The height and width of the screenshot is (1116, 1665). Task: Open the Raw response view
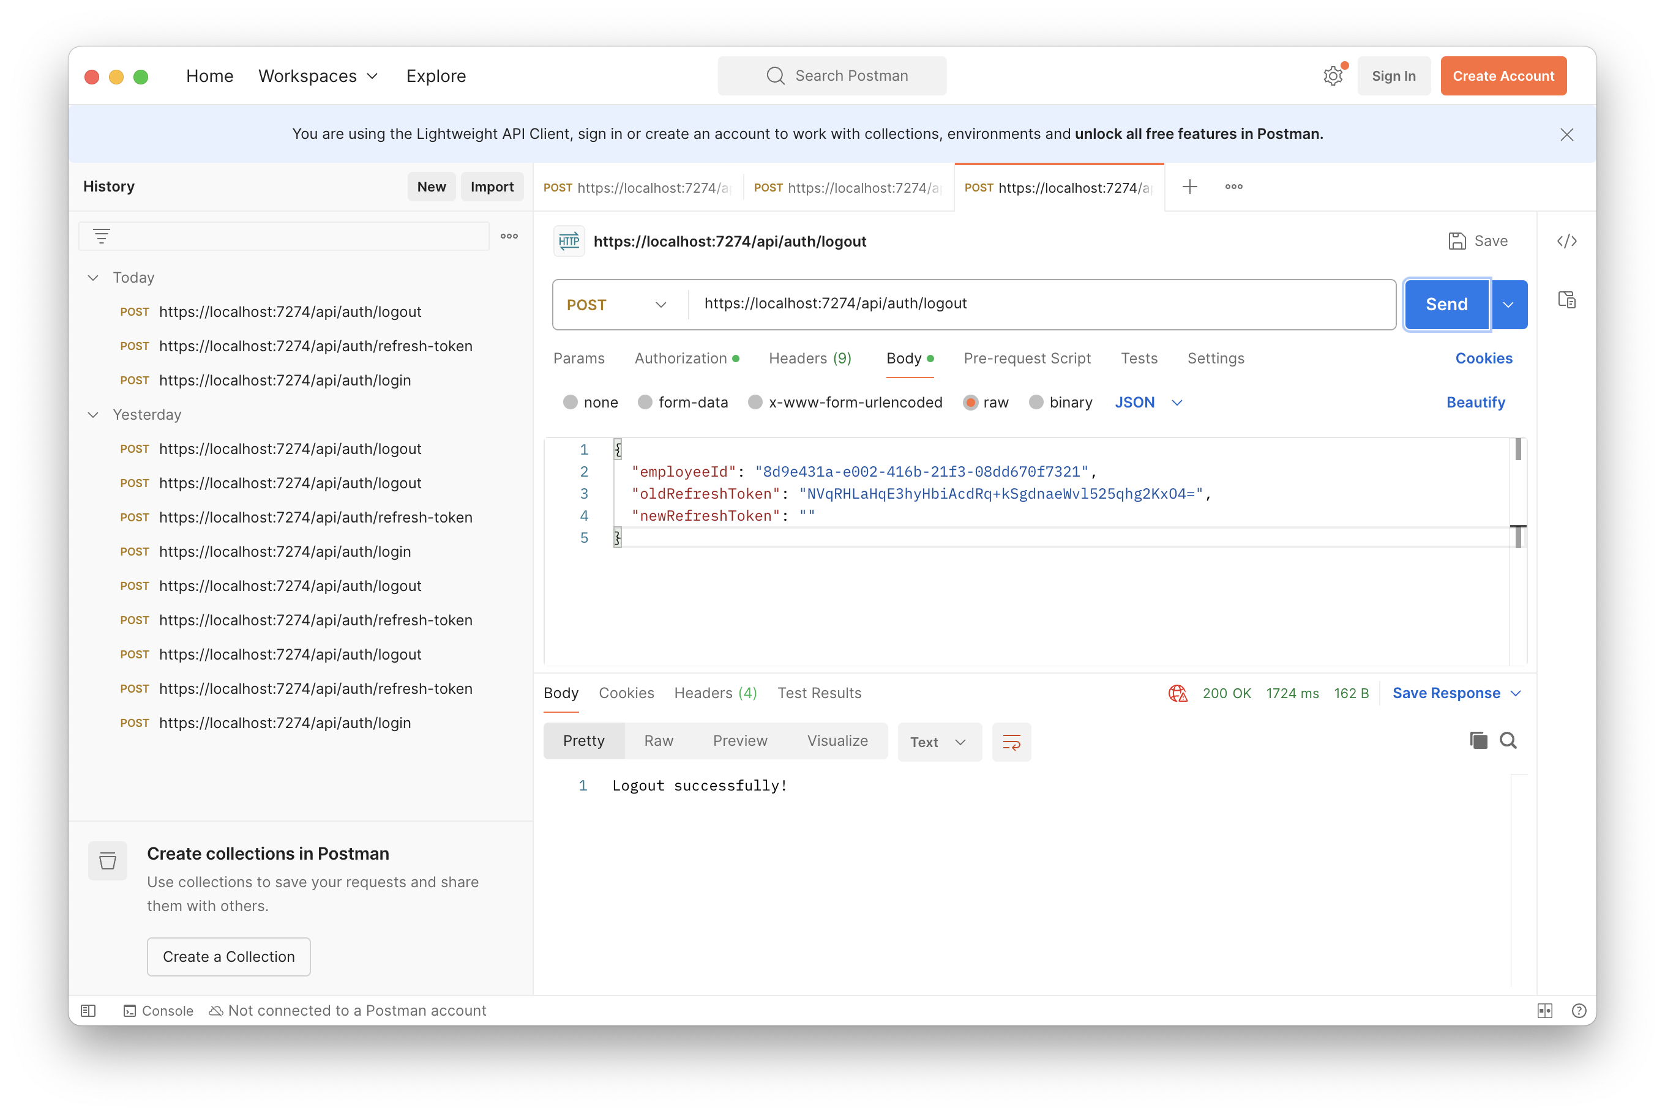click(x=658, y=741)
